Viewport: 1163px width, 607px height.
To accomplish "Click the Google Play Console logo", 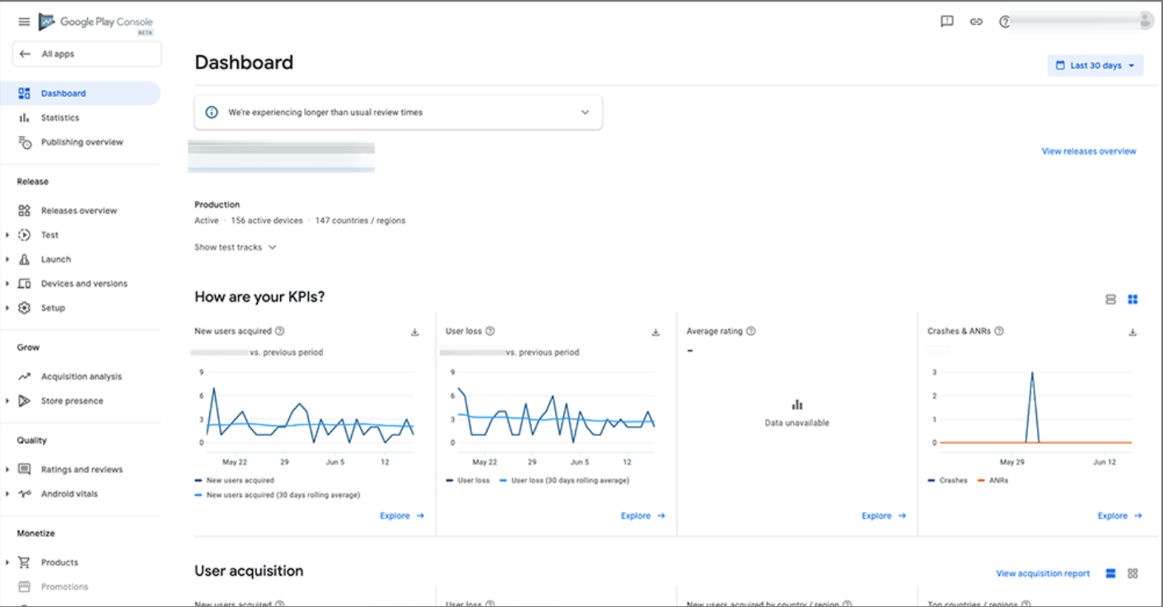I will (x=96, y=23).
